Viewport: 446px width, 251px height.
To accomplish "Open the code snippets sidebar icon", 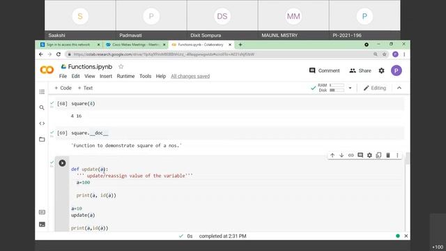I will point(42,123).
